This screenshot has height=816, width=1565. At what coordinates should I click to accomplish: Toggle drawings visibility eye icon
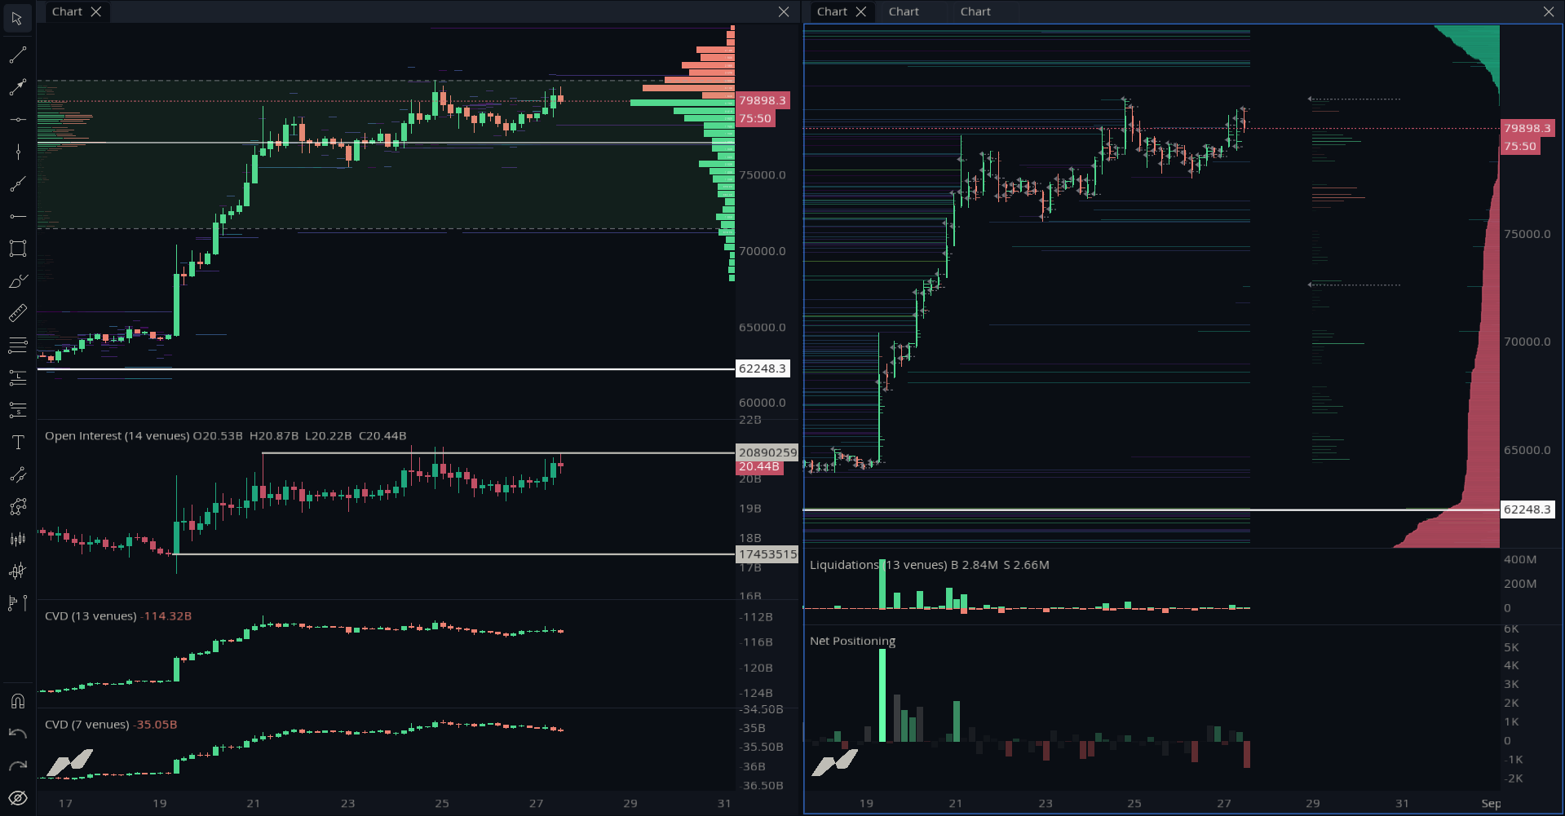(x=17, y=798)
